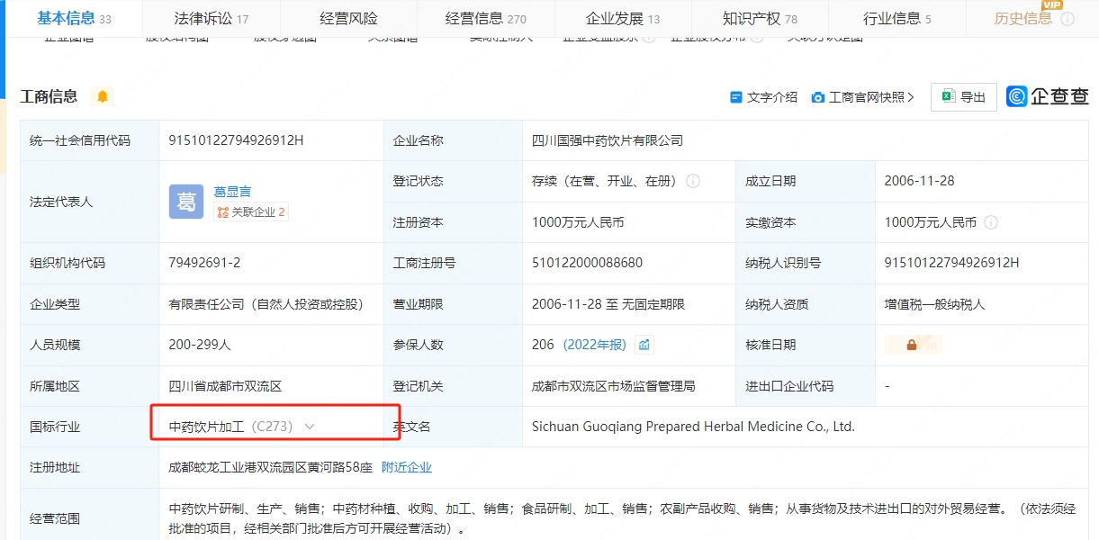
Task: Click the bell alert icon beside 工商信息
Action: [x=103, y=96]
